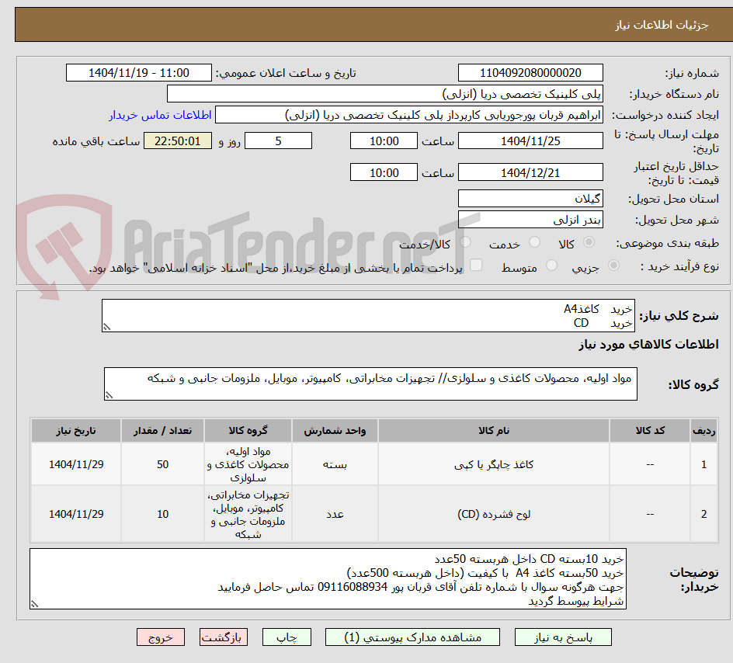
Task: Click quantity 50 in row 1
Action: [163, 464]
